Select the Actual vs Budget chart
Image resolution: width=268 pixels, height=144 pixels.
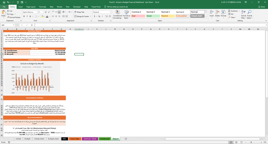(32, 78)
